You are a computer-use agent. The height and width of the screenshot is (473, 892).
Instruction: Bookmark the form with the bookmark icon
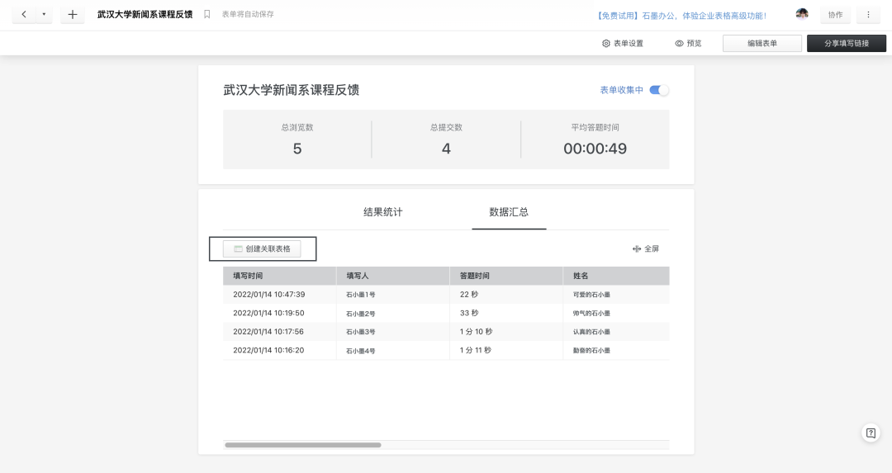click(207, 14)
